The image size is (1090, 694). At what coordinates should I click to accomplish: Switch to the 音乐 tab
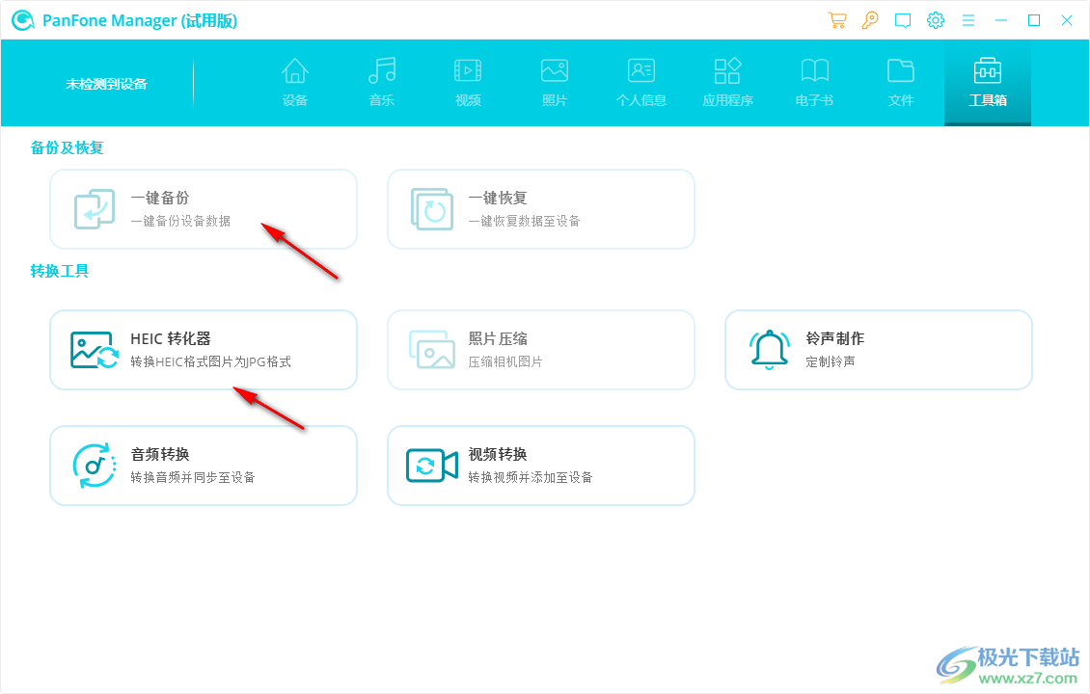click(382, 83)
